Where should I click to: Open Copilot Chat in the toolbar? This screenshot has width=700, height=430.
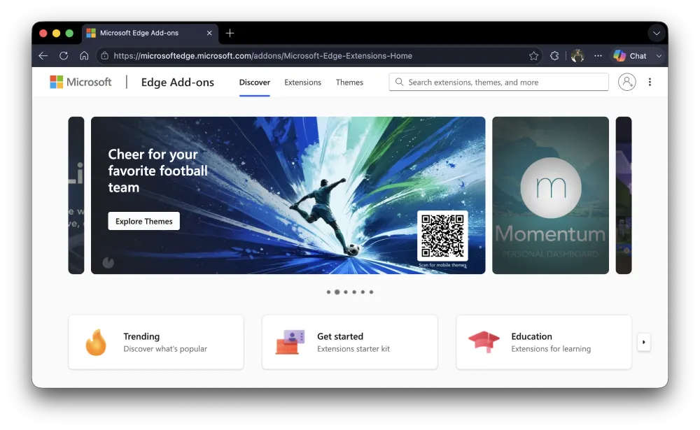point(630,56)
